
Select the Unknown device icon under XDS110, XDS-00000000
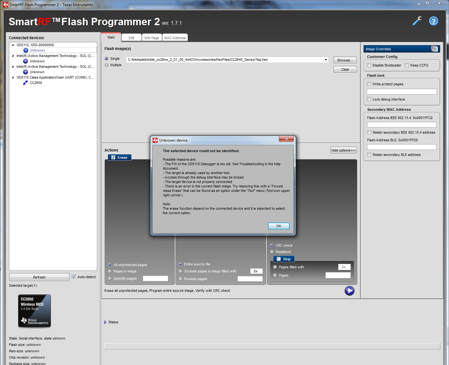pyautogui.click(x=26, y=50)
